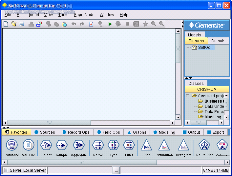Click the canvas horizontal scrollbar right arrow
This screenshot has width=232, height=176.
[x=172, y=123]
